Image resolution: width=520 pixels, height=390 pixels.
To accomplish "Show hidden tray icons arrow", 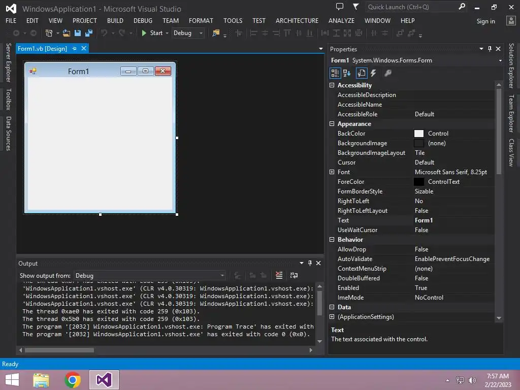I will pos(448,380).
